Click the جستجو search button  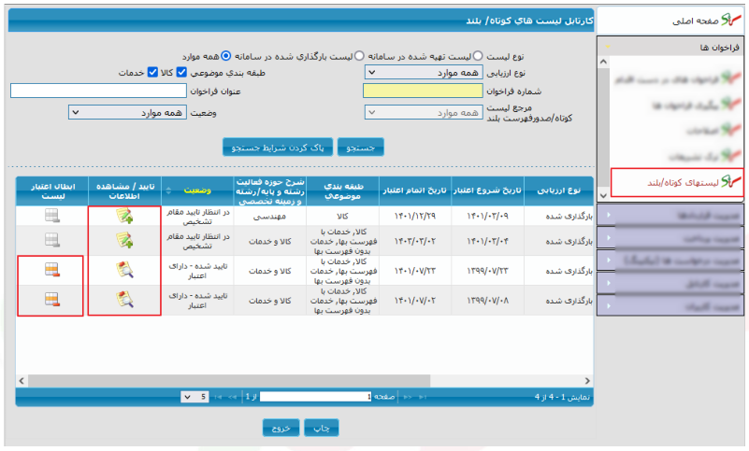coord(360,147)
